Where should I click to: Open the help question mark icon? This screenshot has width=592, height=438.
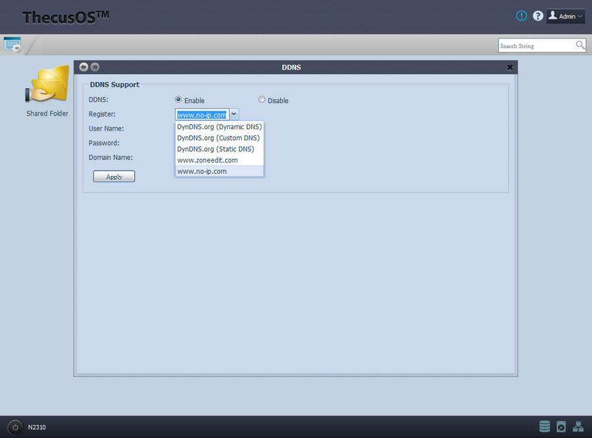(x=538, y=16)
